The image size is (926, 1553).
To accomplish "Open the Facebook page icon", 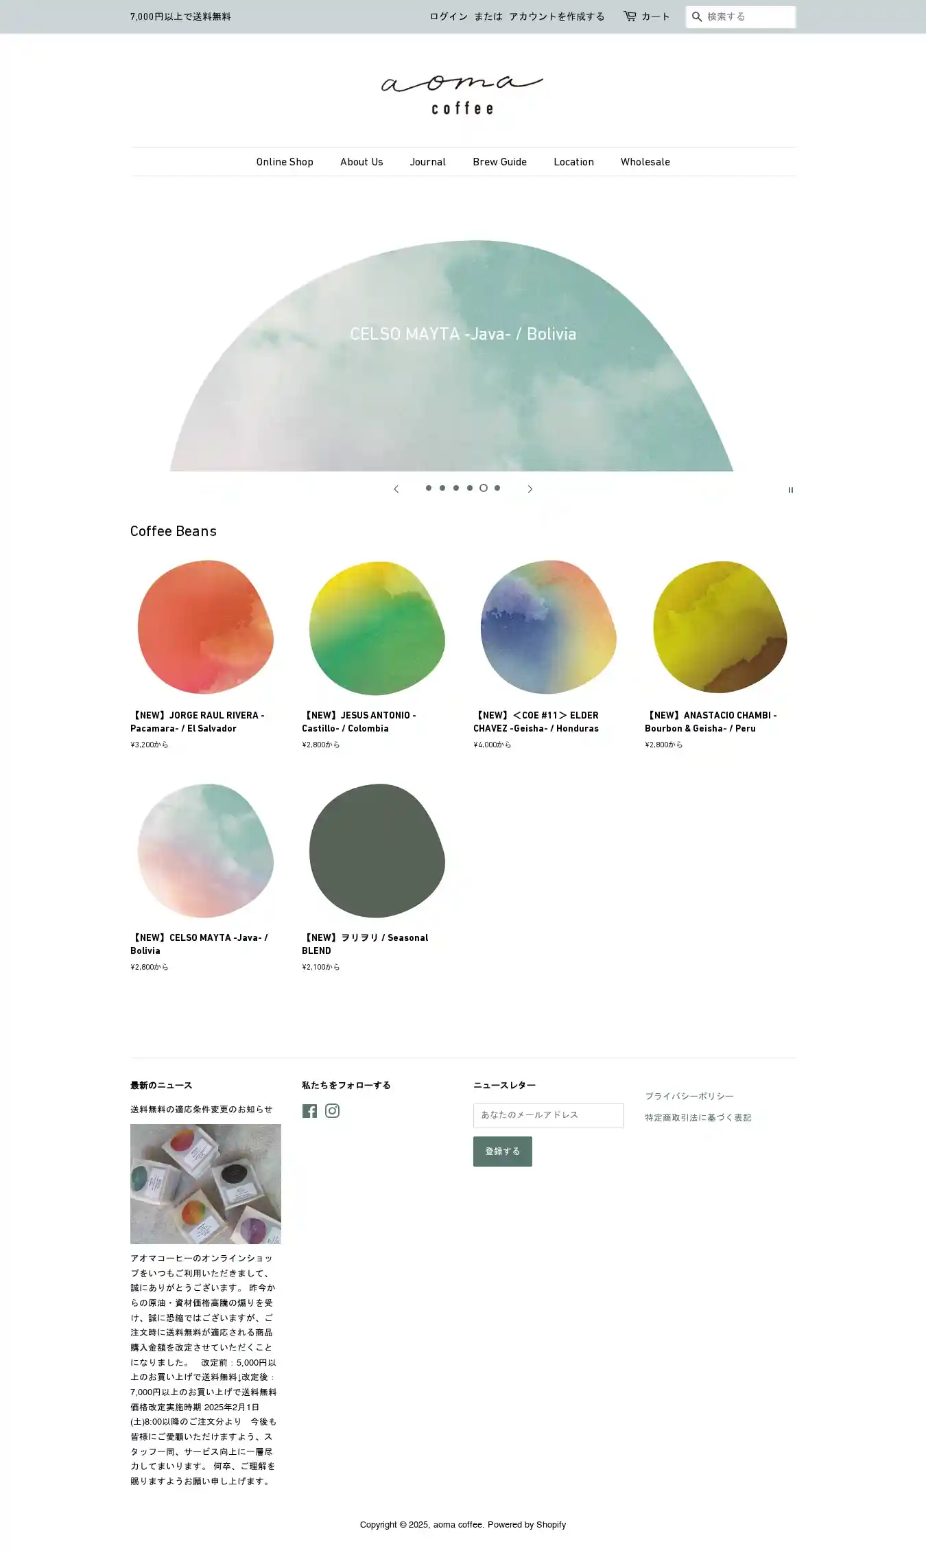I will (x=309, y=1111).
